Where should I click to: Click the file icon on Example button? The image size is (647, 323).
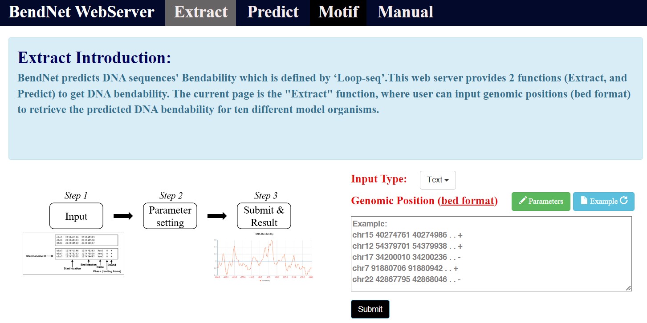(x=584, y=201)
